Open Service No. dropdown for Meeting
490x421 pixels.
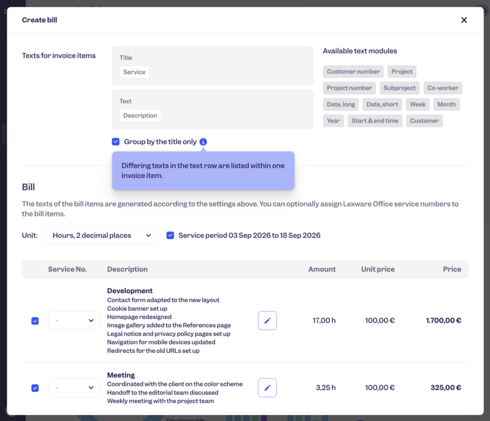pos(74,388)
